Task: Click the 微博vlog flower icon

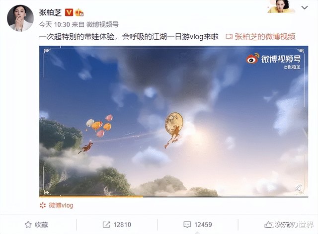Action: (43, 205)
